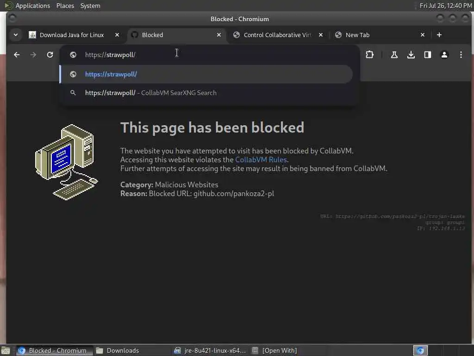Open a new tab with plus button
This screenshot has width=474, height=356.
[x=439, y=35]
